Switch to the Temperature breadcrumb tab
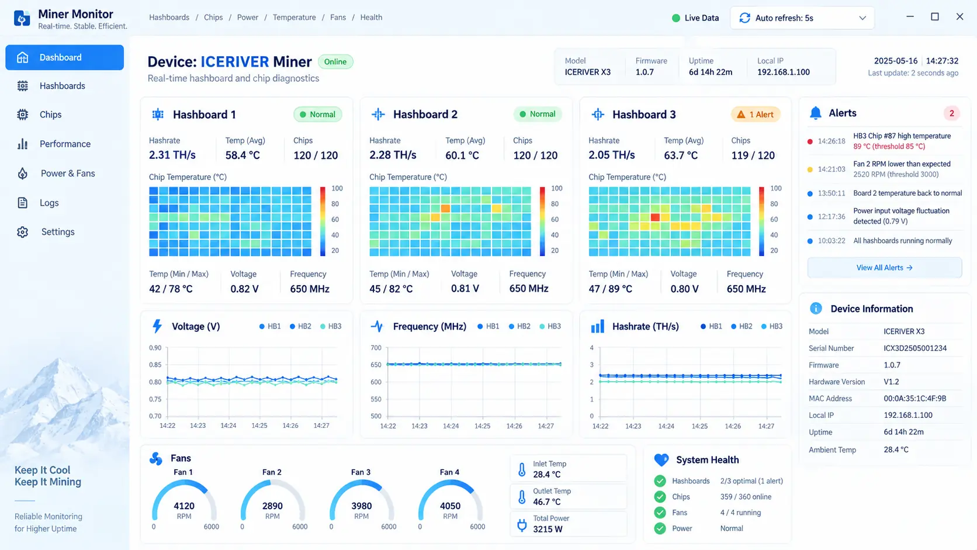977x550 pixels. (294, 18)
